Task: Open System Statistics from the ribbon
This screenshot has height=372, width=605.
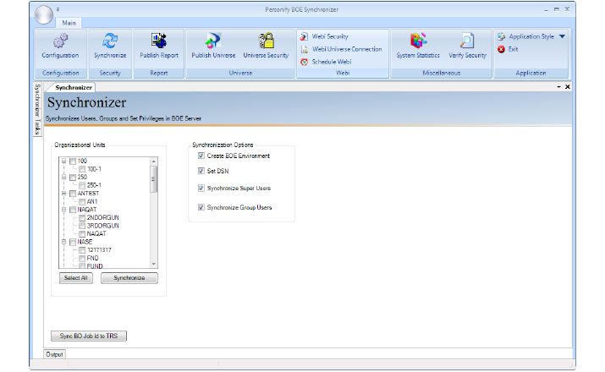Action: [x=417, y=41]
